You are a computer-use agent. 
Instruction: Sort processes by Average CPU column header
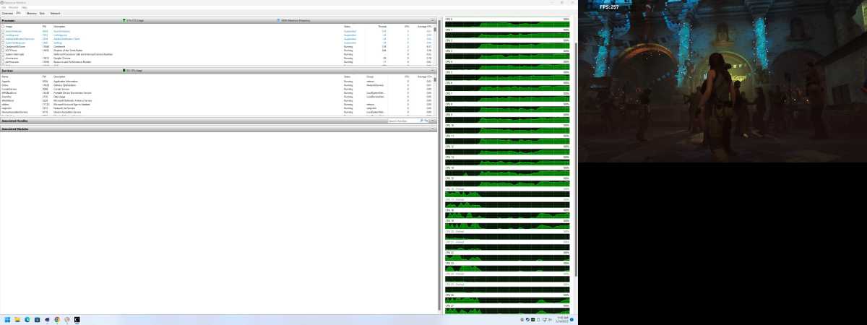click(x=425, y=26)
